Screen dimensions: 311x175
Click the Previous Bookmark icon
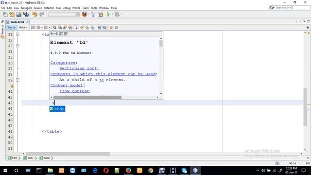click(x=82, y=28)
